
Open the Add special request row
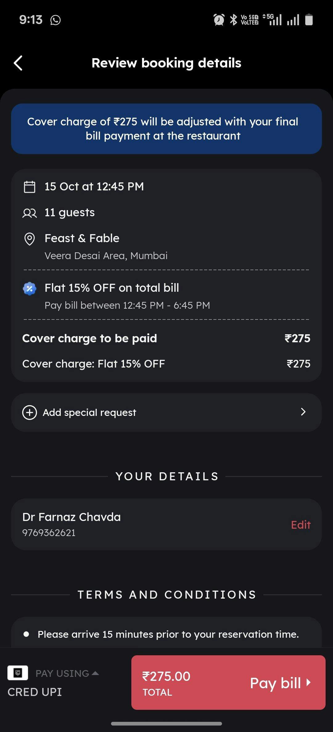coord(166,413)
